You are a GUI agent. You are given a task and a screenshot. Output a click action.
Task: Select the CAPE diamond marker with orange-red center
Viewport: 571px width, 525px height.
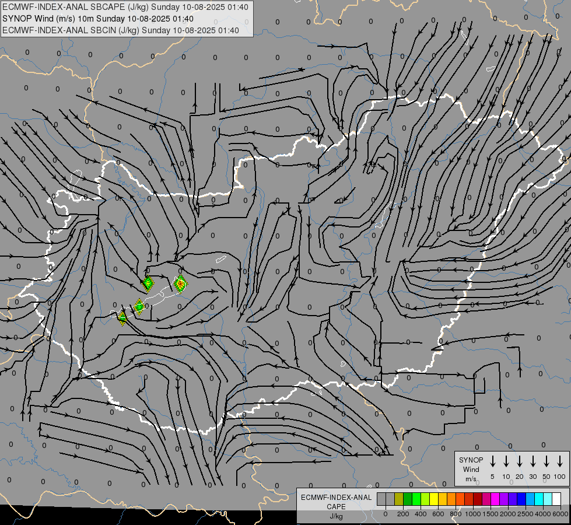180,284
